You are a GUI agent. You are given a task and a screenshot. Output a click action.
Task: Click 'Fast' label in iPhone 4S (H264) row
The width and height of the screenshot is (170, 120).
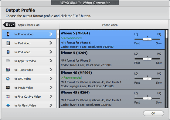point(137,102)
